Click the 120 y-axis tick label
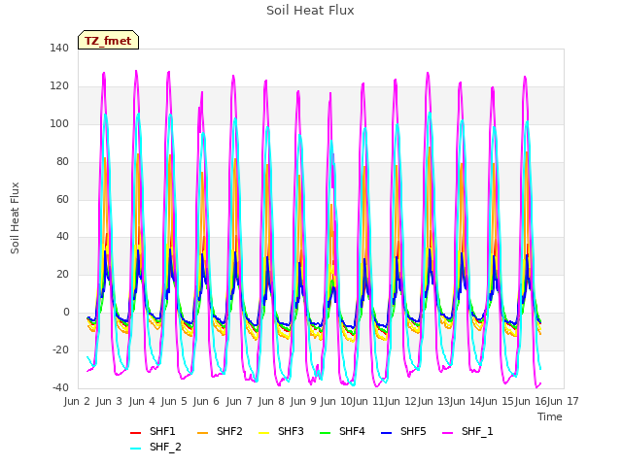This screenshot has height=466, width=622. pyautogui.click(x=59, y=86)
